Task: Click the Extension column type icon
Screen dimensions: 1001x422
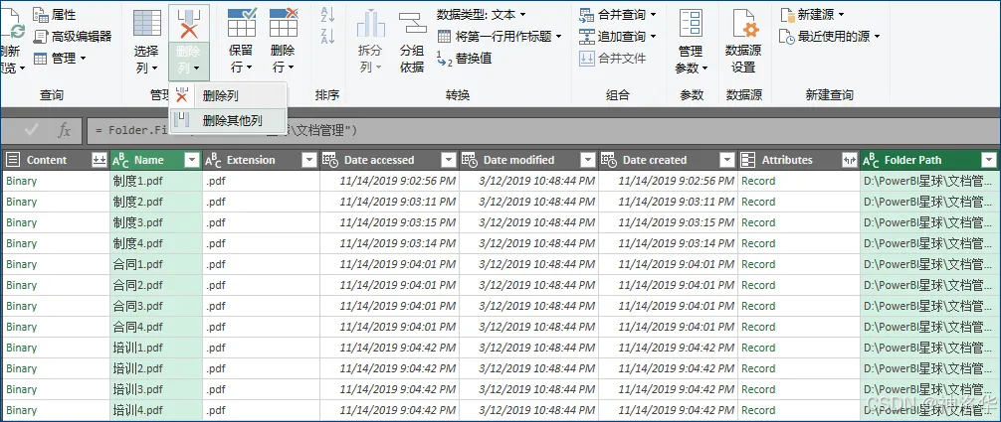Action: click(x=213, y=160)
